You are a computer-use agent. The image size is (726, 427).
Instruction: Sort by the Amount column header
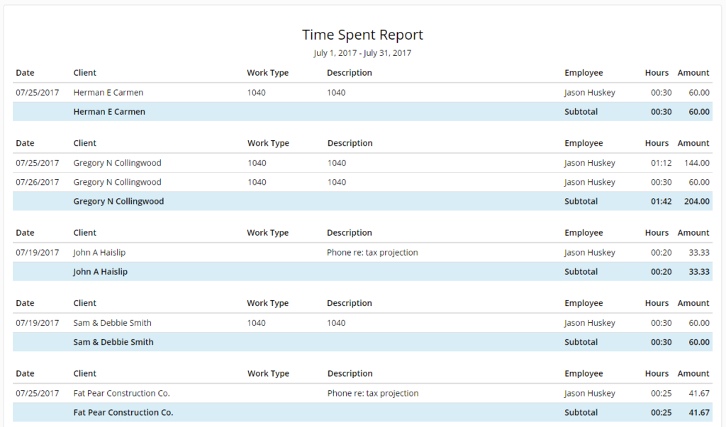693,72
